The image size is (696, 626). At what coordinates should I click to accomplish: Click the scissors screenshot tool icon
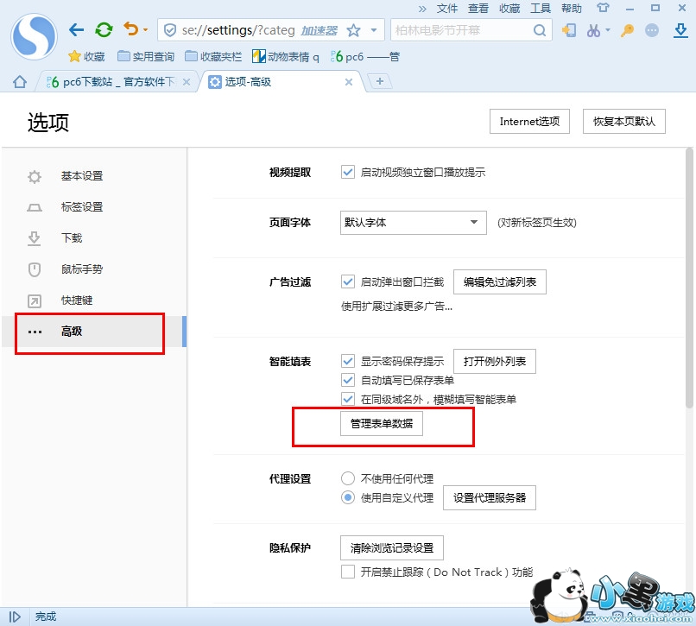click(593, 30)
